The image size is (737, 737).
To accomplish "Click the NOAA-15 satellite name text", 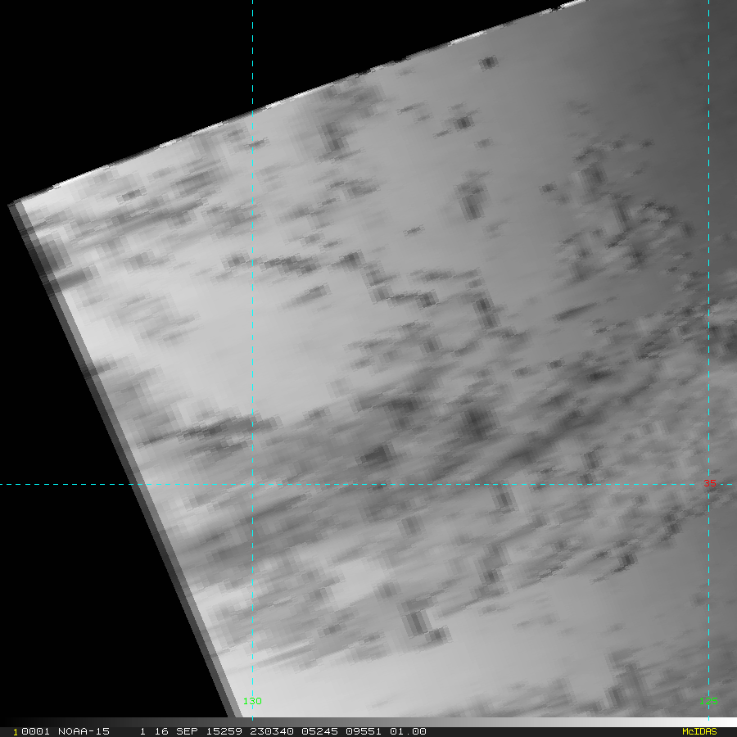I will pyautogui.click(x=84, y=731).
